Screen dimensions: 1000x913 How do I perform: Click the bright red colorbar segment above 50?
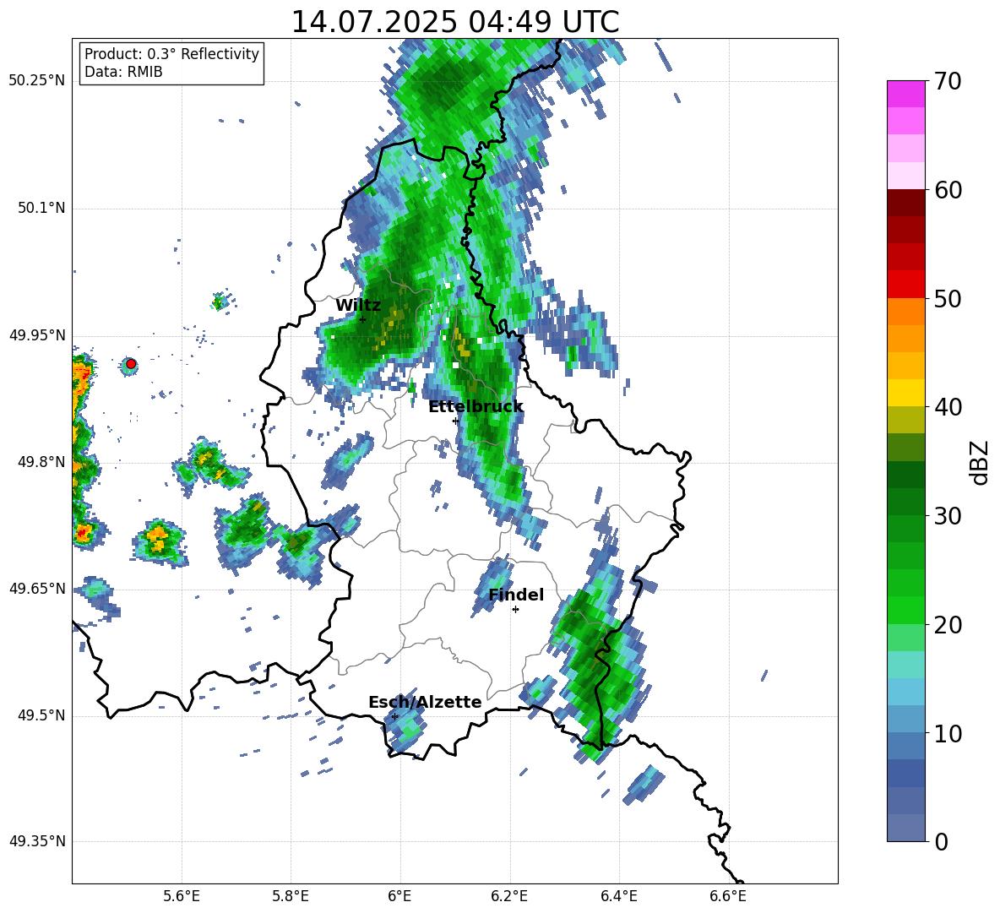click(905, 285)
